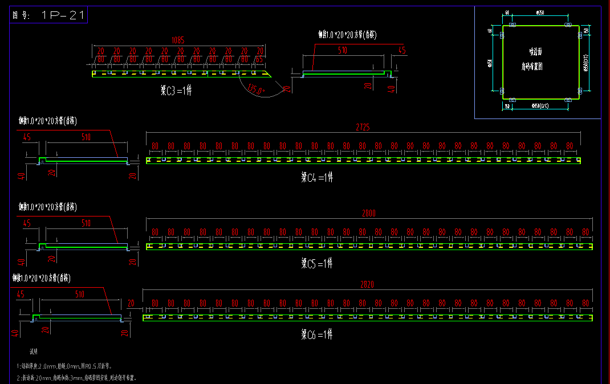Image resolution: width=610 pixels, height=384 pixels.
Task: Click the 510 dimension beside beam C5
Action: coord(86,223)
